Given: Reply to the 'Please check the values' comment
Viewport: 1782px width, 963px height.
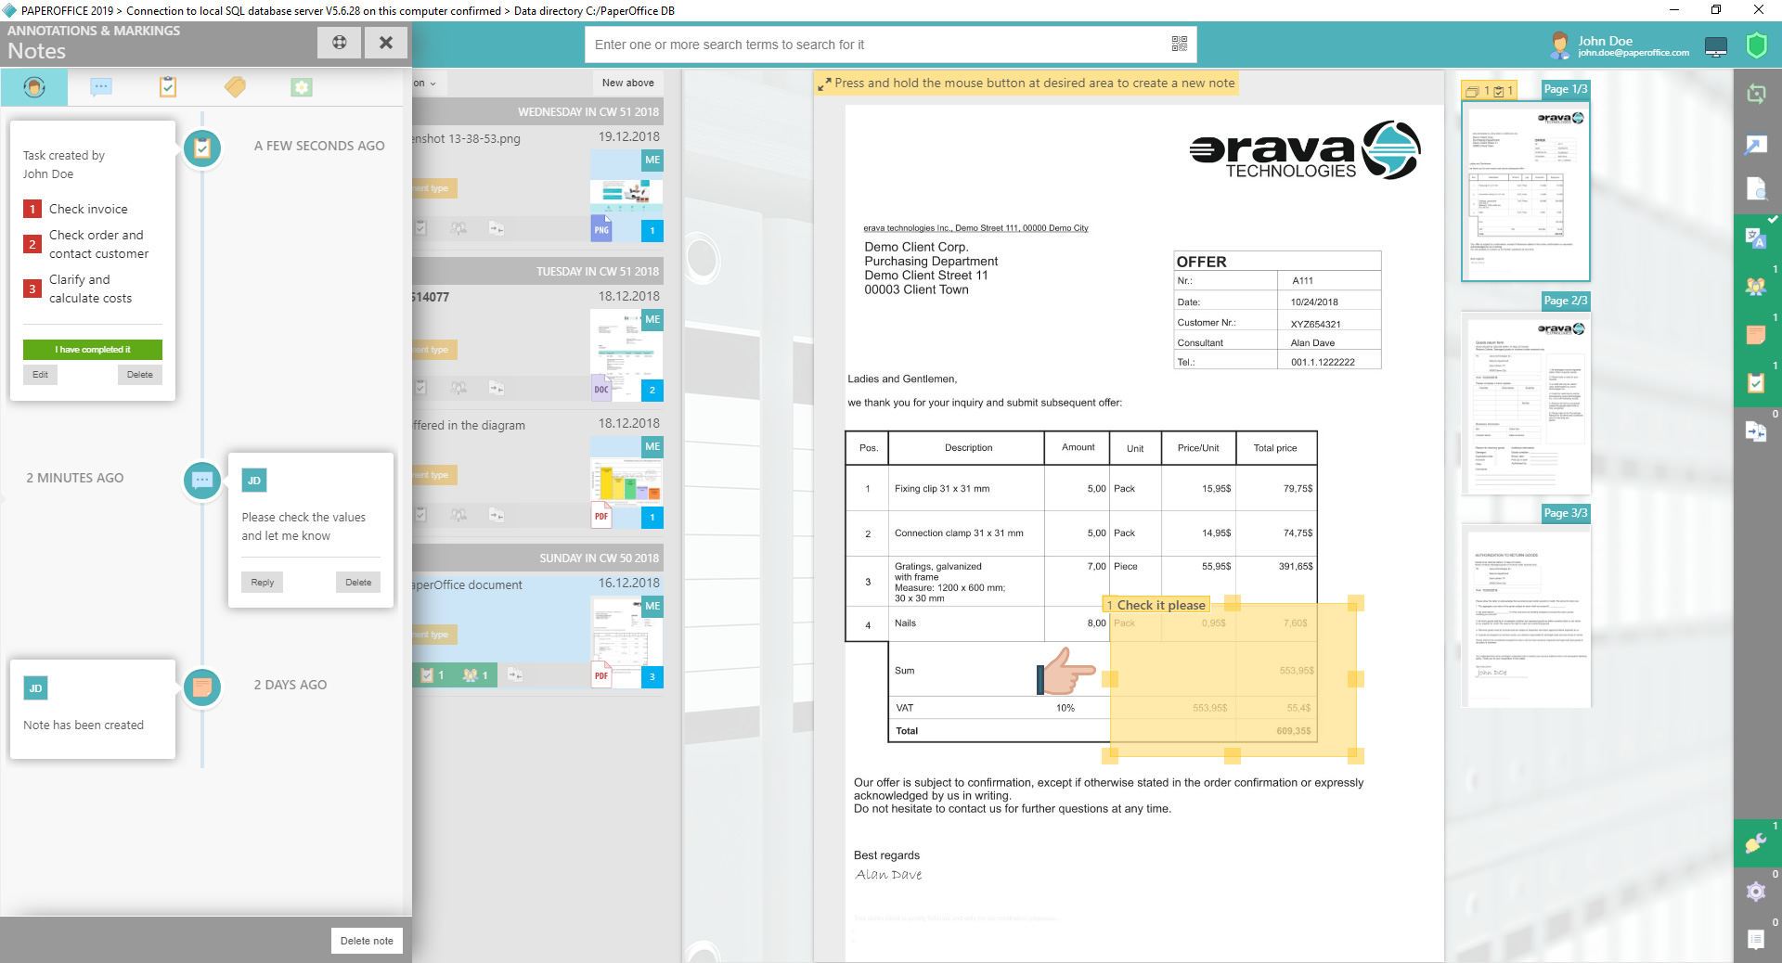Looking at the screenshot, I should click(263, 583).
